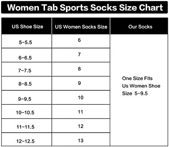The width and height of the screenshot is (169, 147).
Task: Select the 5–5.5 shoe size cell
Action: point(27,41)
